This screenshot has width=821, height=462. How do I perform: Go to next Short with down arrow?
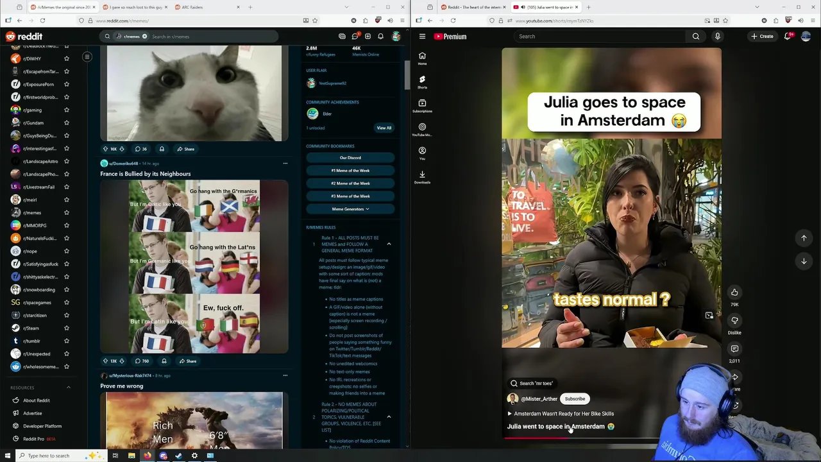pos(804,261)
